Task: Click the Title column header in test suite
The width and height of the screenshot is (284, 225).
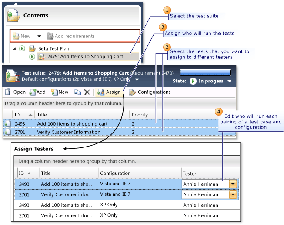Action: point(42,115)
